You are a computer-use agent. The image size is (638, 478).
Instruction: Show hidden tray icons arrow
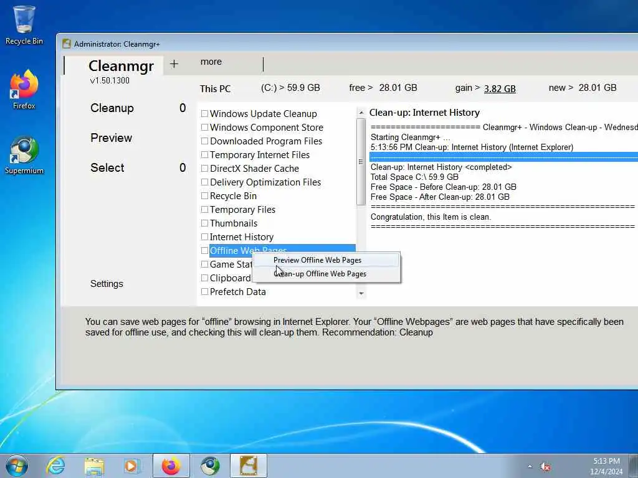click(x=530, y=467)
